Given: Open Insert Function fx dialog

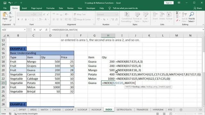Looking at the screenshot, I should click(46, 30).
